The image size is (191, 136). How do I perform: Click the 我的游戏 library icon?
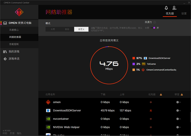click(x=5, y=52)
